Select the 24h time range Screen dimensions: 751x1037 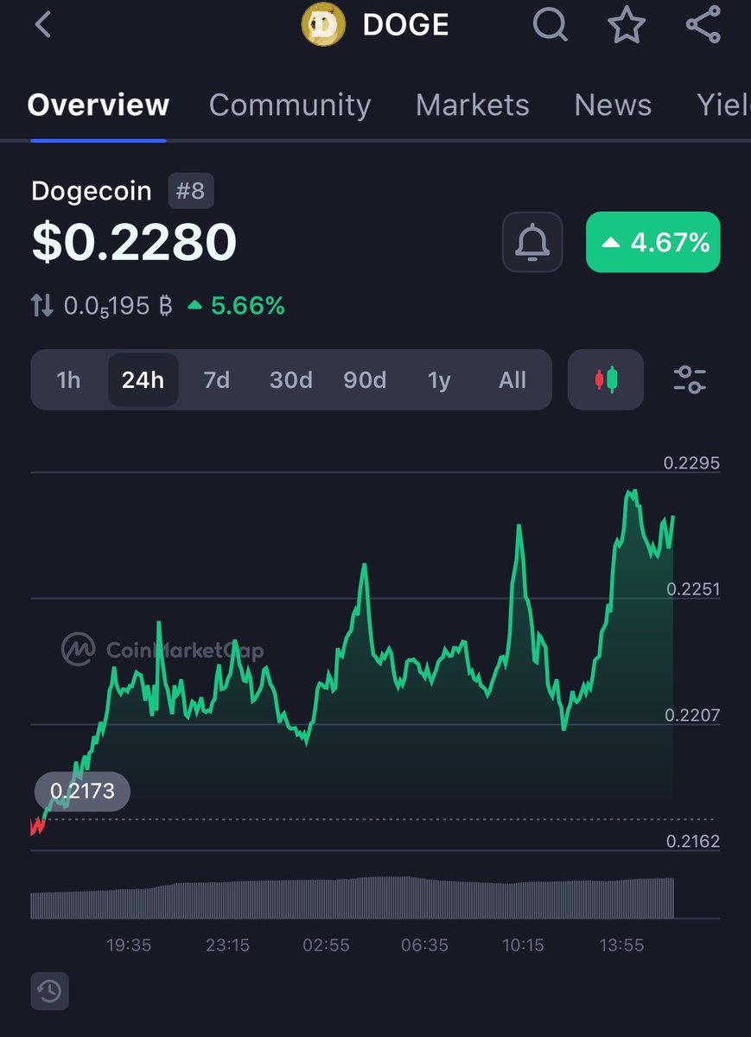coord(143,379)
